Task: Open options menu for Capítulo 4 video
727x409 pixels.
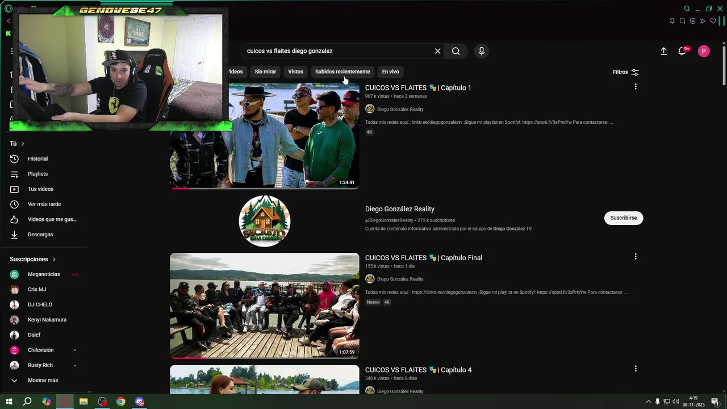Action: click(x=636, y=369)
